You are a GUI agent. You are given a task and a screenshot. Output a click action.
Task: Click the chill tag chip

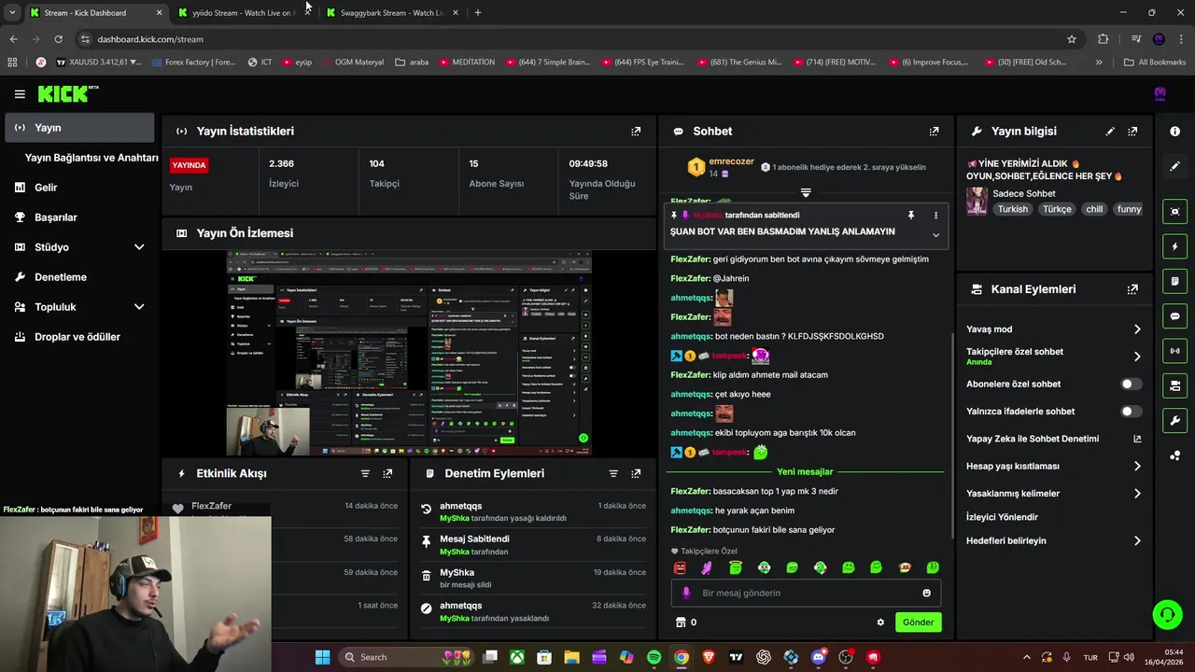point(1094,209)
